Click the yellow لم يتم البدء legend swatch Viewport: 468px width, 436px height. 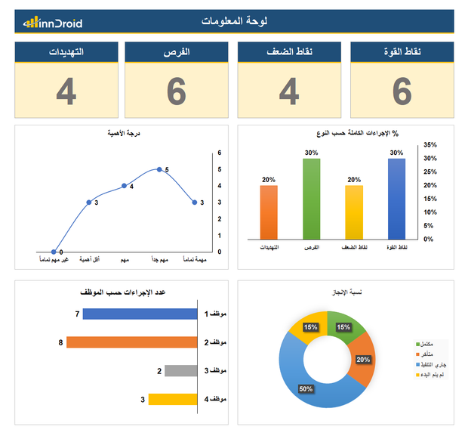[417, 374]
